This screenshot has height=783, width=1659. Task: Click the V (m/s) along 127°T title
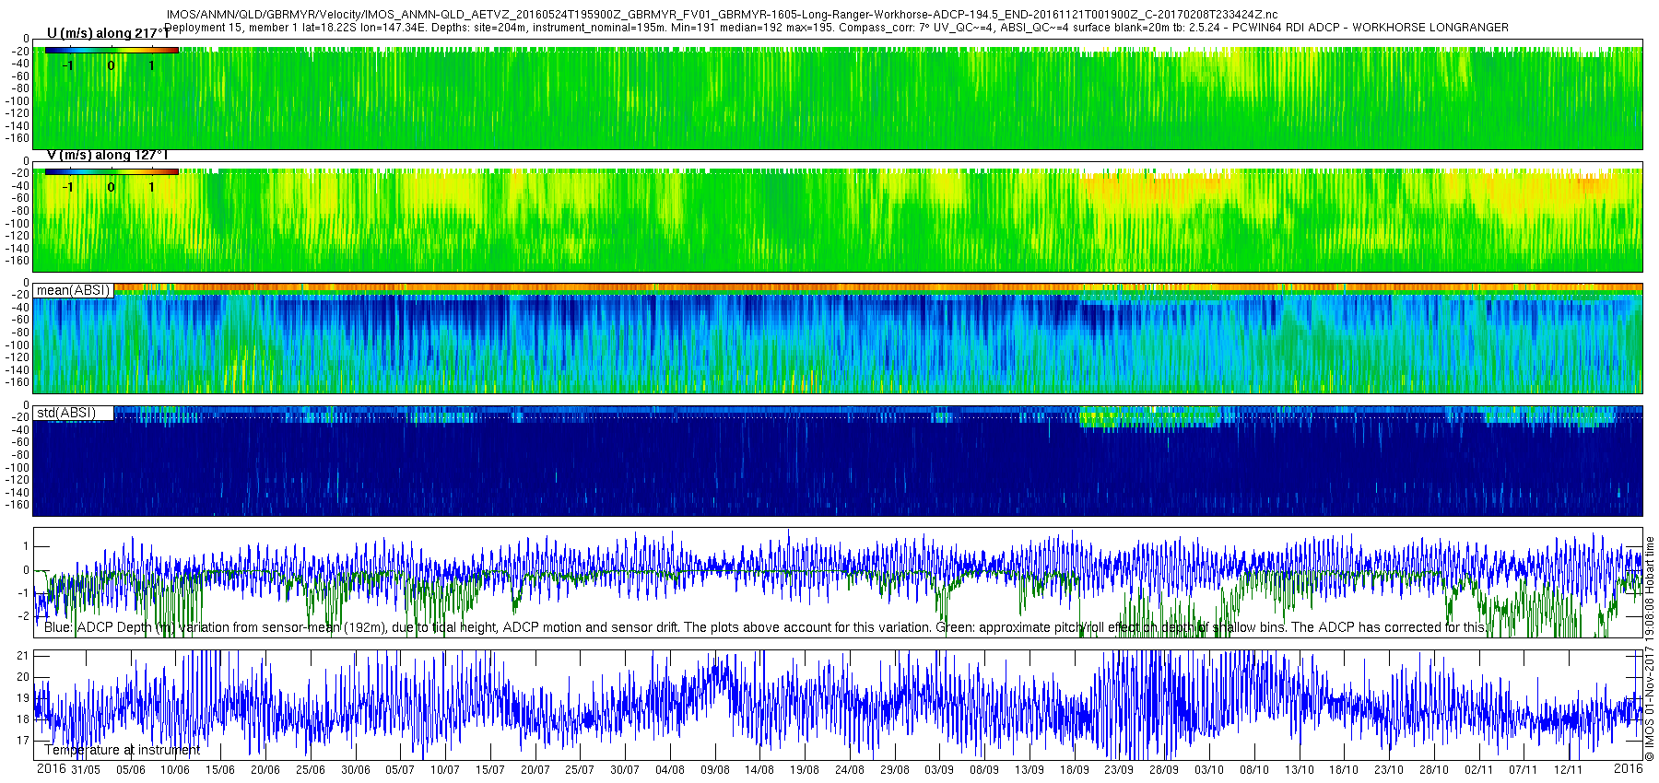tap(107, 155)
